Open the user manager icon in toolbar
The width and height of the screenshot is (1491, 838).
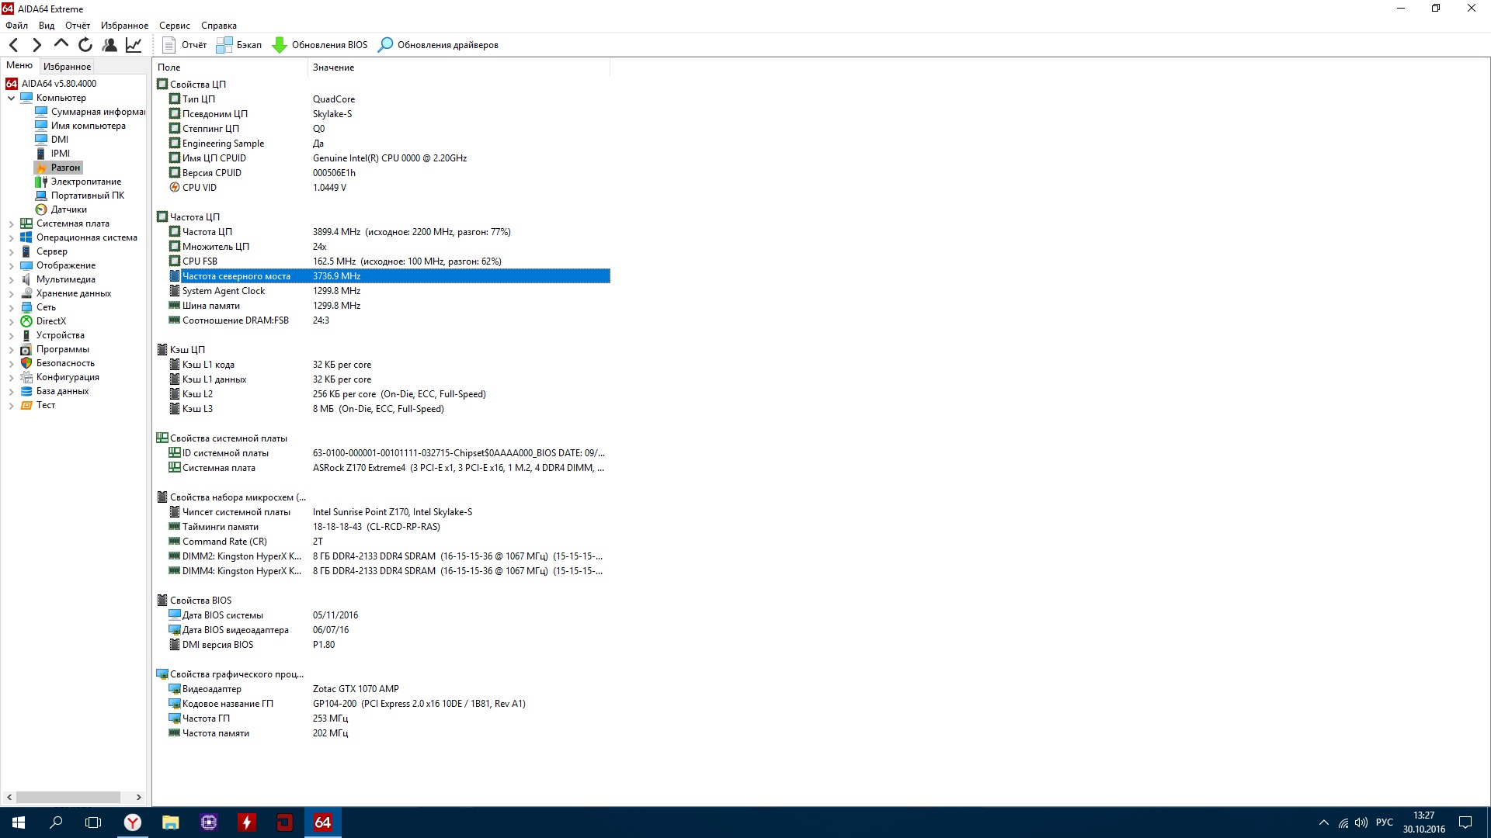pyautogui.click(x=109, y=45)
